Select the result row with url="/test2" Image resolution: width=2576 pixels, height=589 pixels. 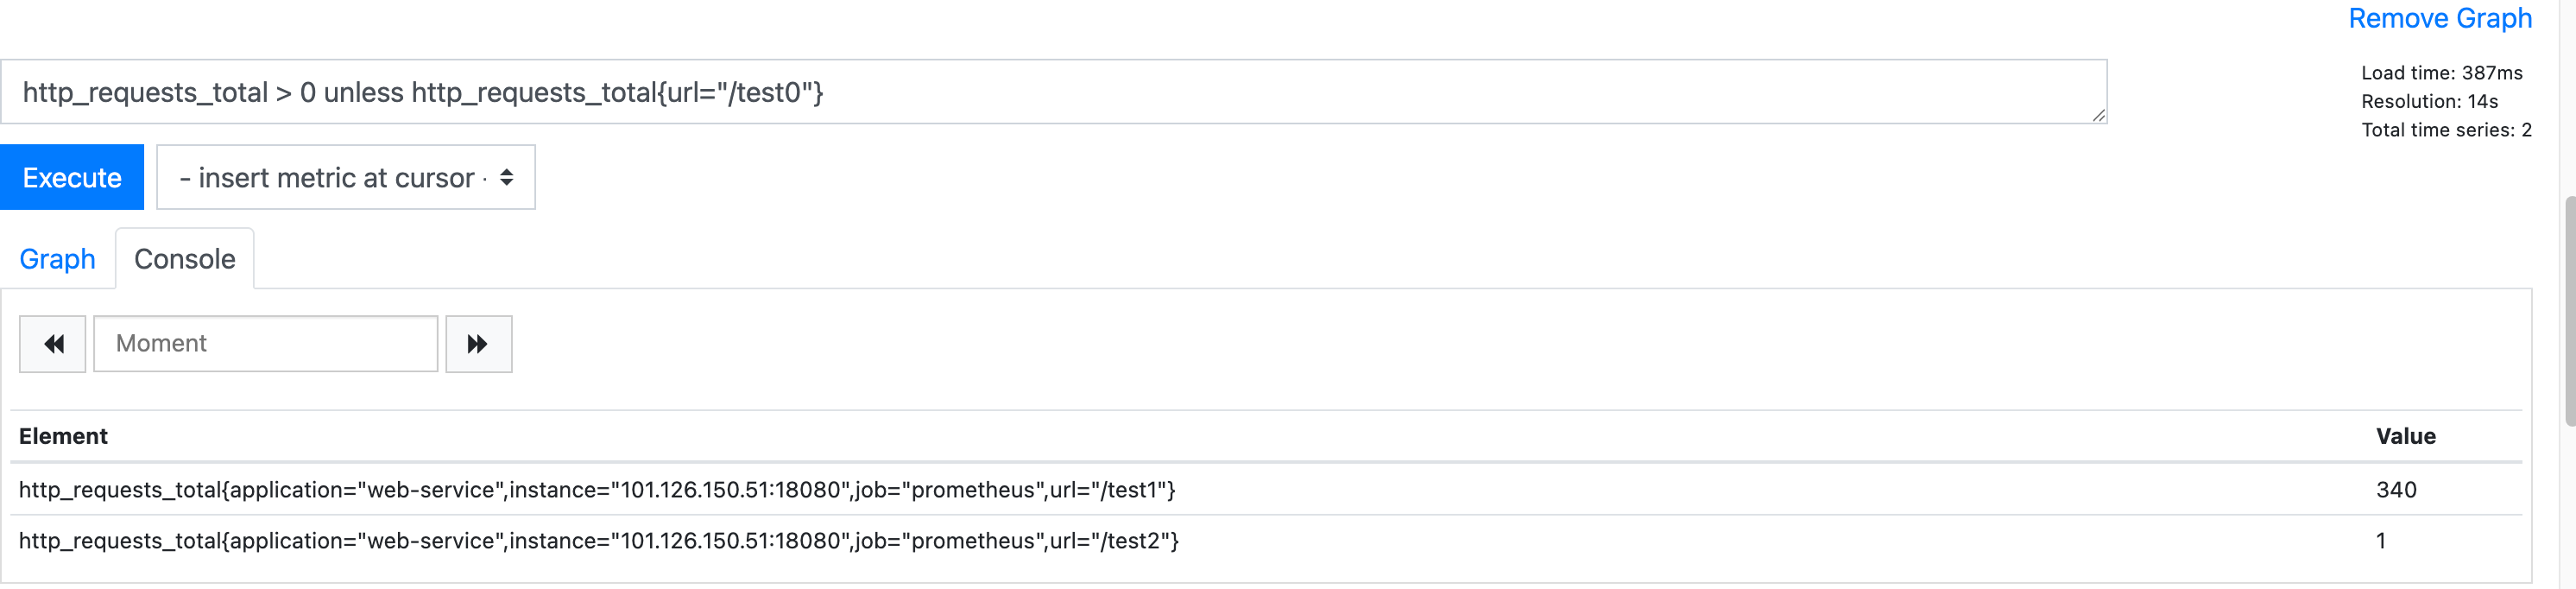(x=598, y=541)
